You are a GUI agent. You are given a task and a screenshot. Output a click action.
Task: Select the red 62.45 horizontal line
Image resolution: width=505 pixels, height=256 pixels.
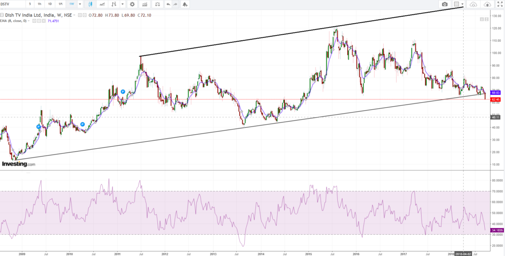click(245, 99)
